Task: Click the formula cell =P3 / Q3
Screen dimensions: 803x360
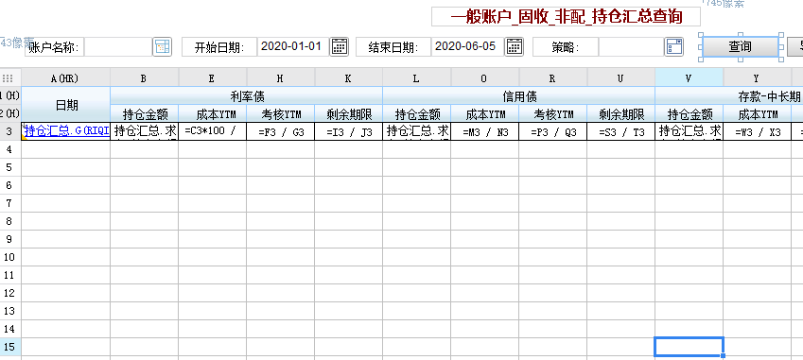Action: coord(553,131)
